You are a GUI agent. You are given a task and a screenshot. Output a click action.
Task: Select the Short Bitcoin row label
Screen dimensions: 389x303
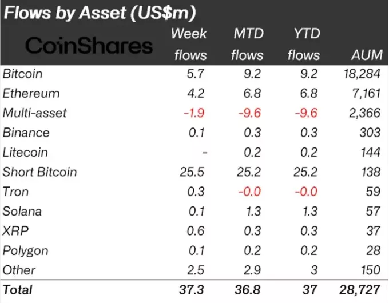click(x=39, y=172)
